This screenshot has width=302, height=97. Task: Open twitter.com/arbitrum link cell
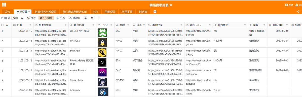point(199,92)
